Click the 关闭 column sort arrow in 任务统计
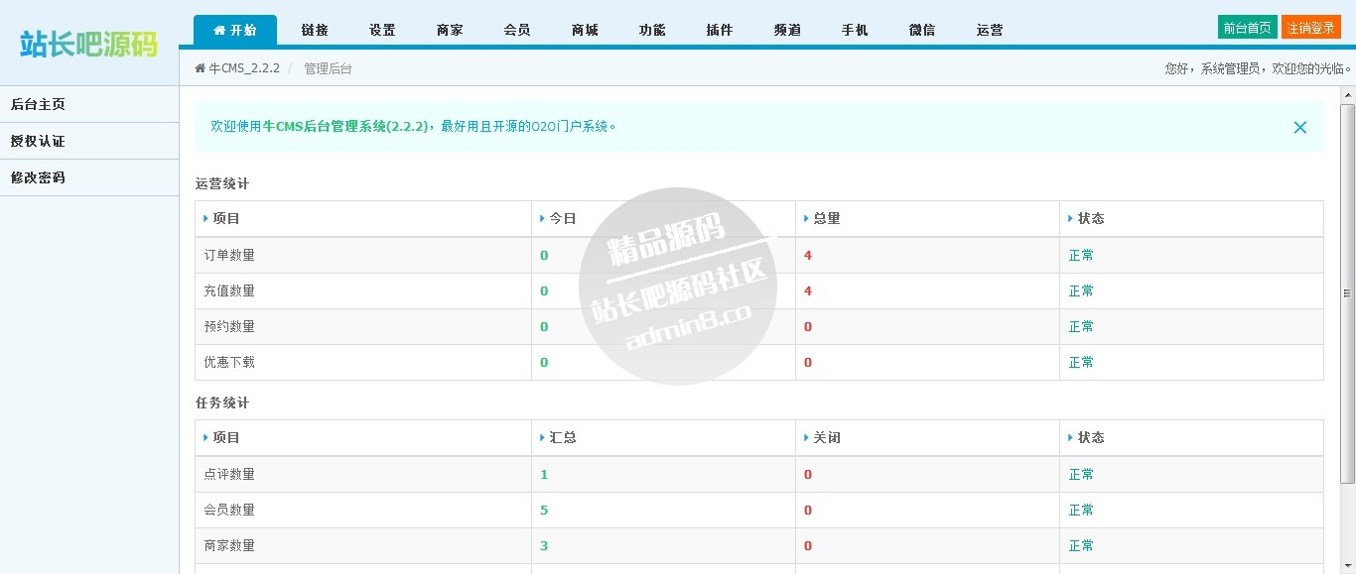This screenshot has width=1356, height=574. point(804,437)
